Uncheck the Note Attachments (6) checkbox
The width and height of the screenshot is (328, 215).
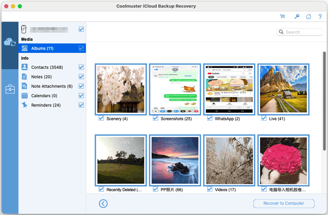point(81,86)
